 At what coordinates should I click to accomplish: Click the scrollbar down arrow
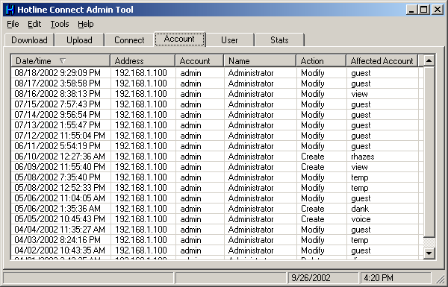429,253
